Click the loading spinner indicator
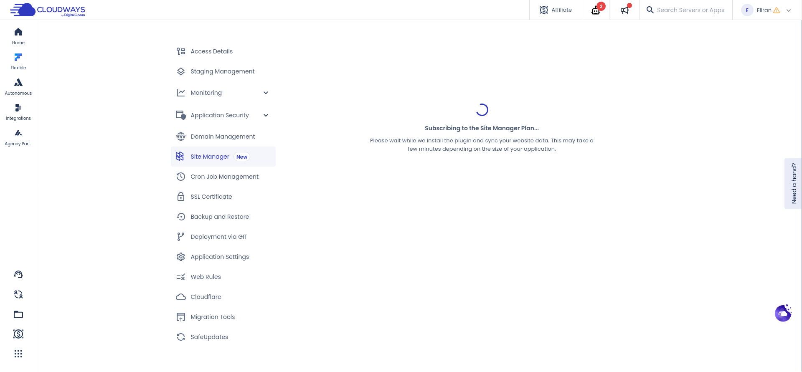 482,110
